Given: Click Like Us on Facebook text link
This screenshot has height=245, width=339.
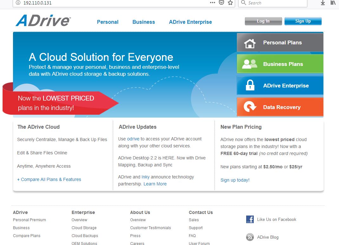Looking at the screenshot, I should [277, 219].
